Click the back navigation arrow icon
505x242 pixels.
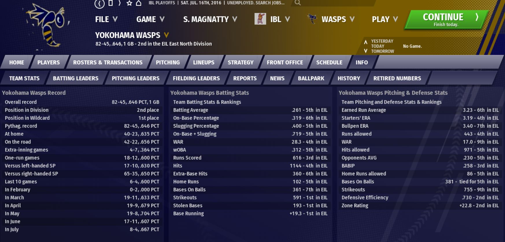click(99, 4)
